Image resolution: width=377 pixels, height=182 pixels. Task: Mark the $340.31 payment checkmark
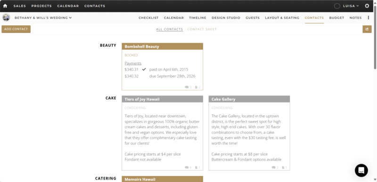coord(144,69)
